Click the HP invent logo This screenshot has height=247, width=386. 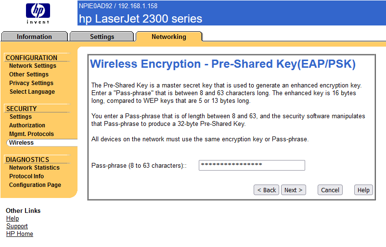38,13
